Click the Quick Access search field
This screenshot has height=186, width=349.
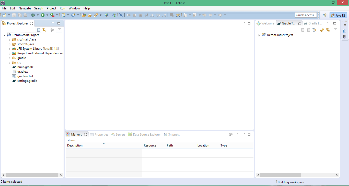tap(306, 15)
